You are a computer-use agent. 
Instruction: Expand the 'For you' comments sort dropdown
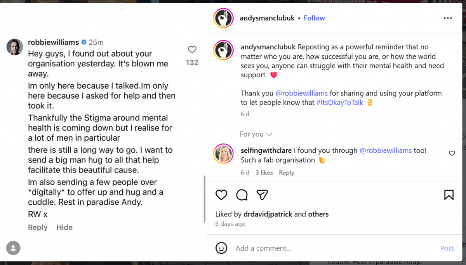click(x=256, y=134)
